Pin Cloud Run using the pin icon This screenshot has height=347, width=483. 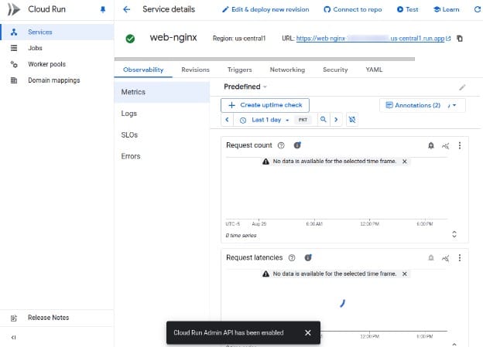click(103, 9)
